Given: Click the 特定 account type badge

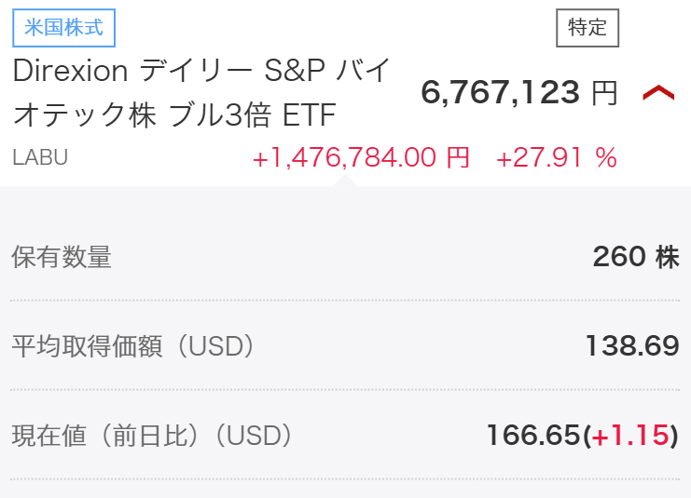Looking at the screenshot, I should tap(587, 28).
